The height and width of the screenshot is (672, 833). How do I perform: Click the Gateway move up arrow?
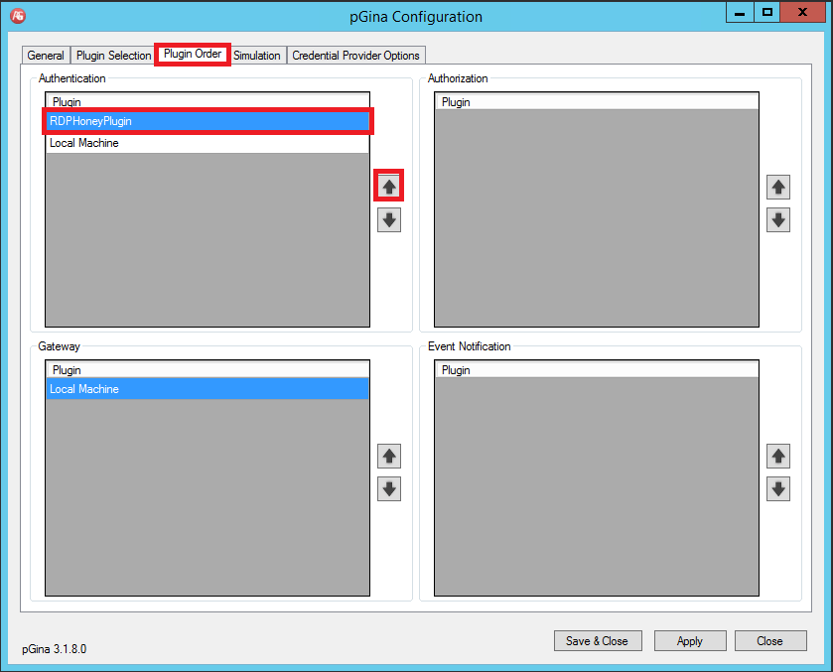389,457
